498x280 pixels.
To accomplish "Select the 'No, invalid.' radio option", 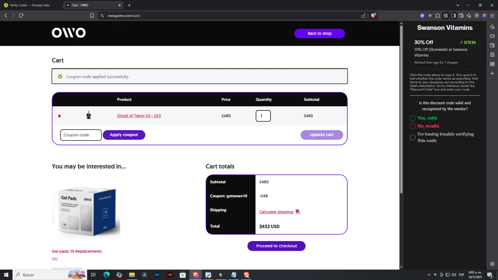I will [x=413, y=126].
